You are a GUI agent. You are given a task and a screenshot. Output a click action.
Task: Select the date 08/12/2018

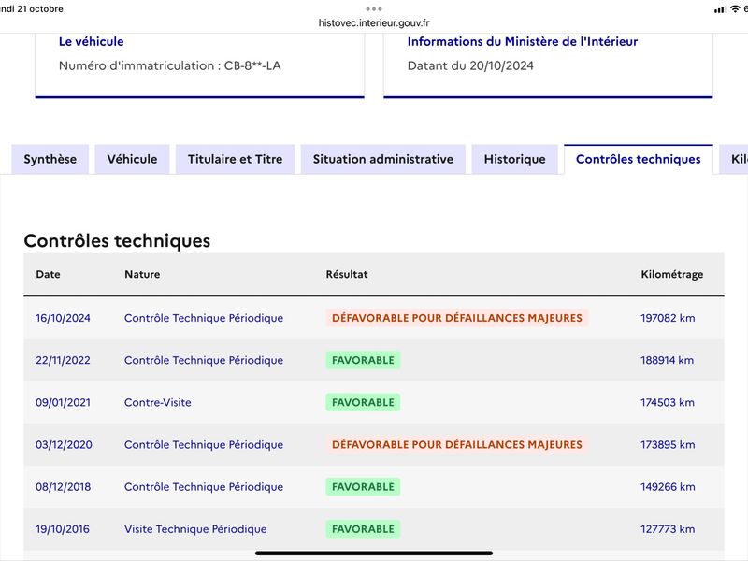[63, 487]
